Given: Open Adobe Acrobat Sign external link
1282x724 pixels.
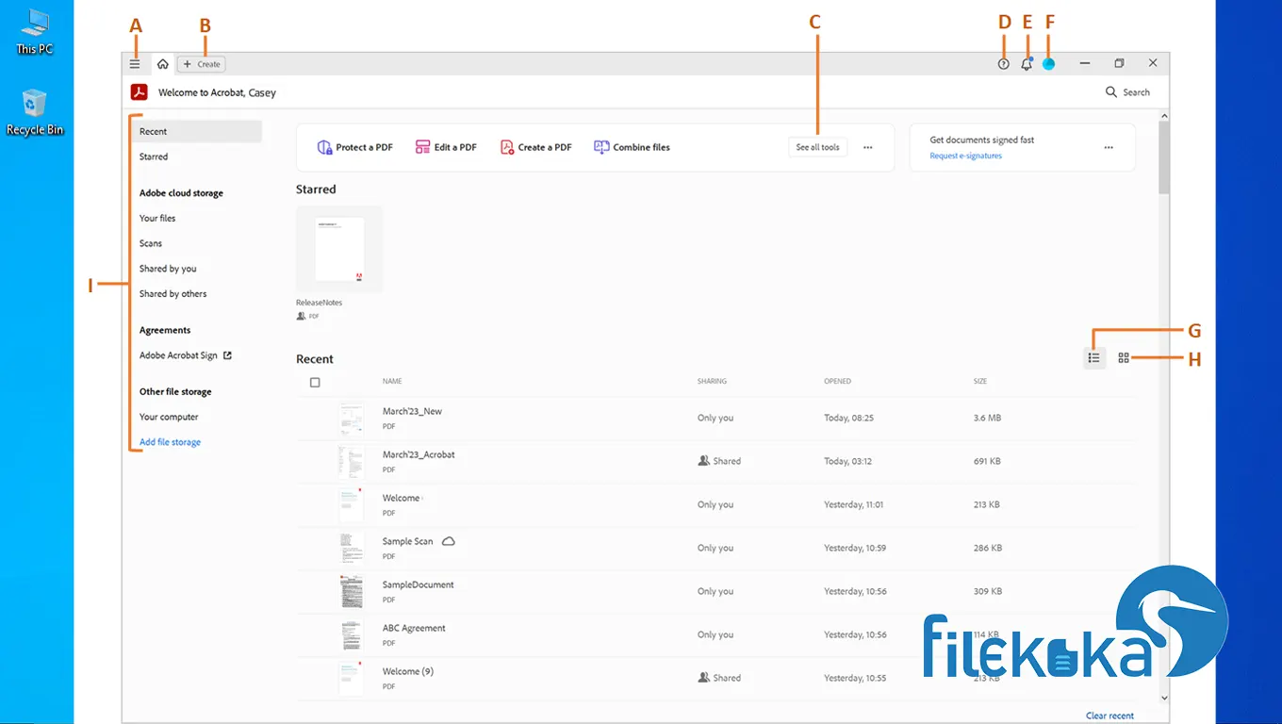Looking at the screenshot, I should click(x=186, y=355).
